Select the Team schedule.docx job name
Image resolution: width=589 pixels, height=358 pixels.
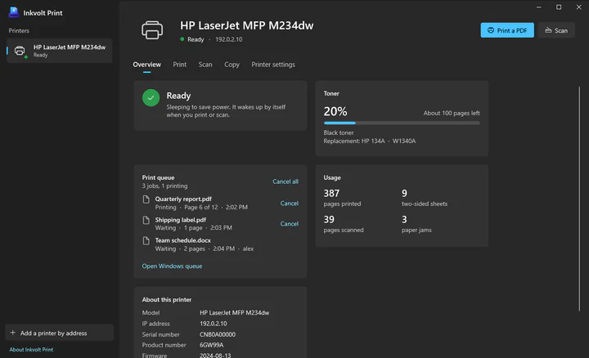(x=183, y=240)
